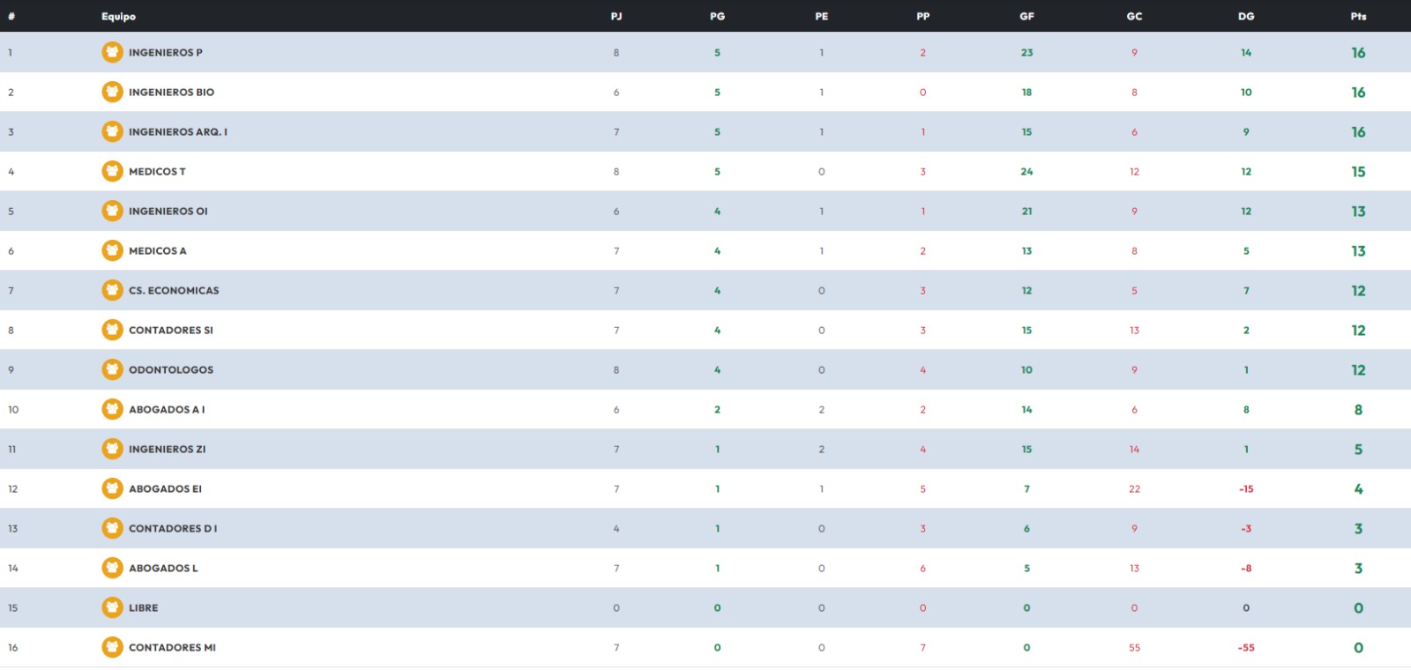Click the CONTADORES D I team badge icon
1411x670 pixels.
coord(112,528)
